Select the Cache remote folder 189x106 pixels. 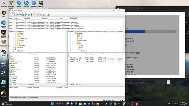click(x=80, y=35)
